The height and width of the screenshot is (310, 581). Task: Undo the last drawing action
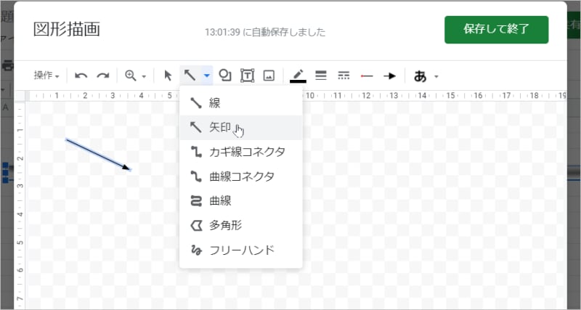[x=81, y=76]
